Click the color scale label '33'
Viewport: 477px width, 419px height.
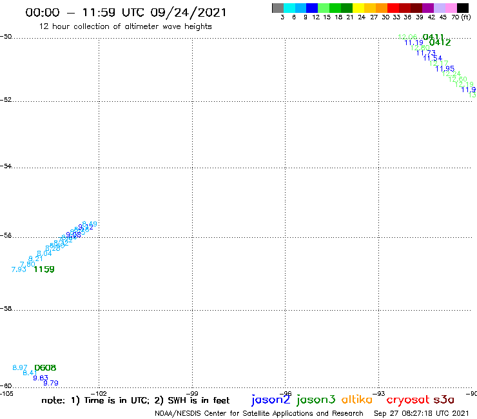click(x=396, y=17)
